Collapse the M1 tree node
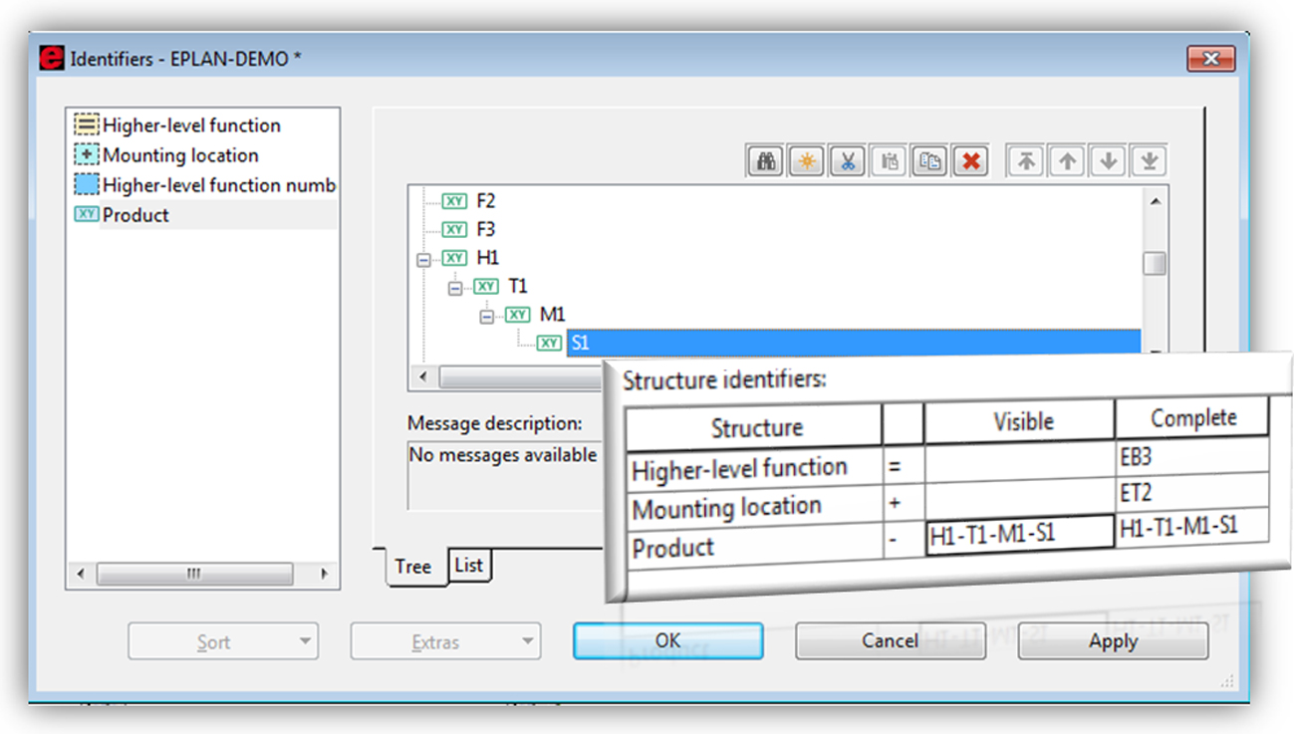 tap(487, 316)
